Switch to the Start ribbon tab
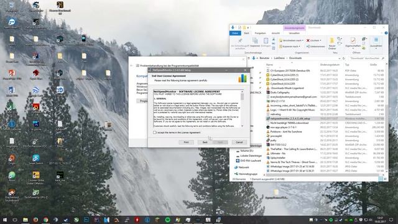This screenshot has width=398, height=224. [x=246, y=33]
